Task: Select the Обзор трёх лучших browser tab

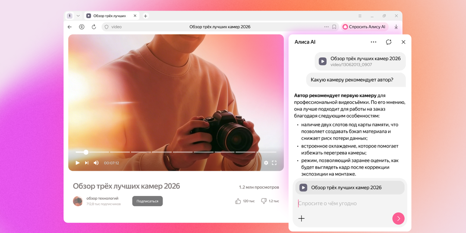Action: click(111, 16)
